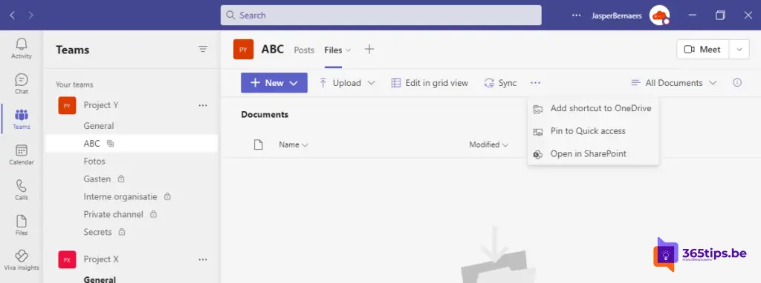Open the toolbar overflow three dots menu
The image size is (761, 283).
[535, 83]
